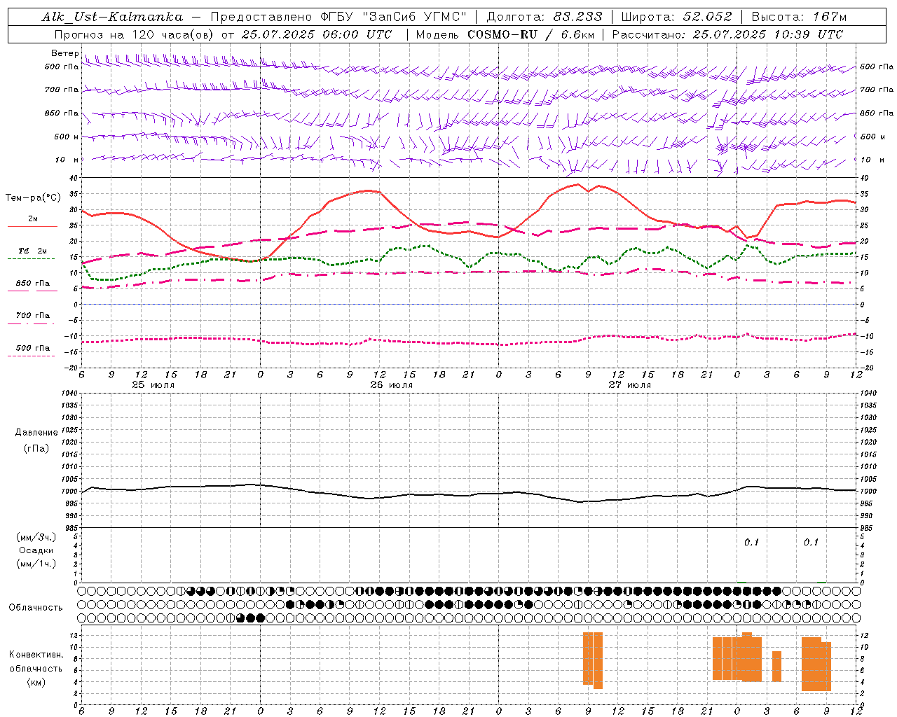Click the 'Конвективн.' convective cloud label
The image size is (897, 717).
[x=36, y=655]
